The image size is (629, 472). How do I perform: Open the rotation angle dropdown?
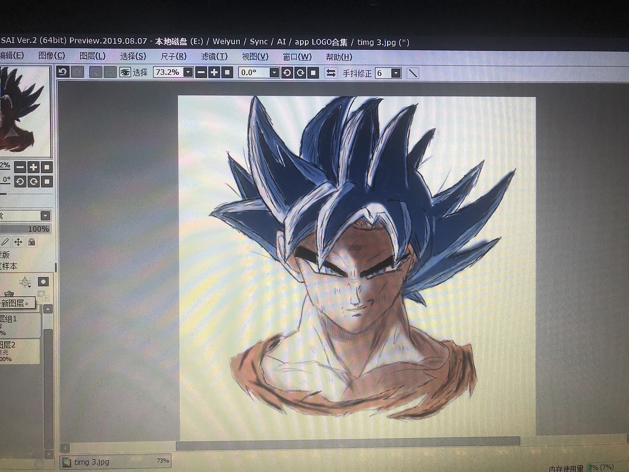coord(275,73)
